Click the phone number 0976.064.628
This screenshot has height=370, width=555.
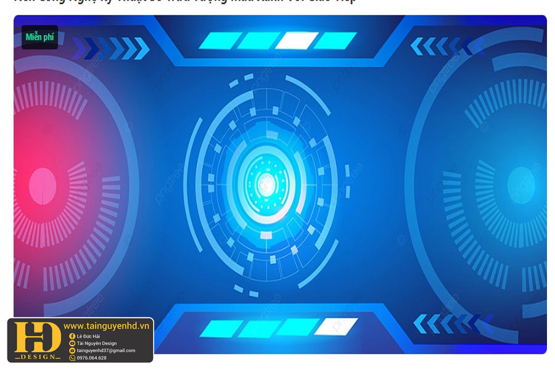[91, 358]
